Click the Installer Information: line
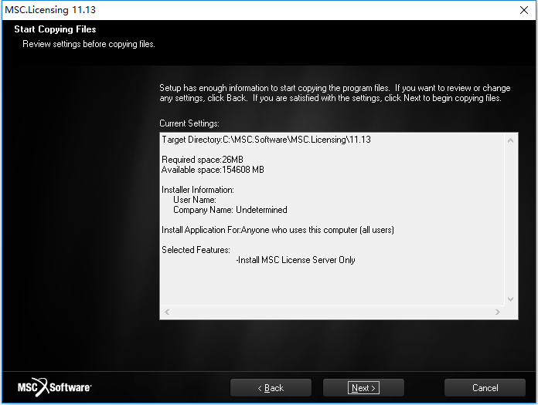Image resolution: width=538 pixels, height=405 pixels. pyautogui.click(x=198, y=190)
